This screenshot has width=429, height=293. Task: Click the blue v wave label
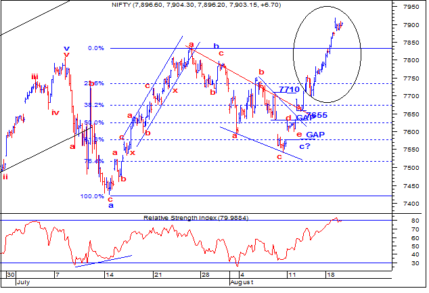pyautogui.click(x=66, y=49)
